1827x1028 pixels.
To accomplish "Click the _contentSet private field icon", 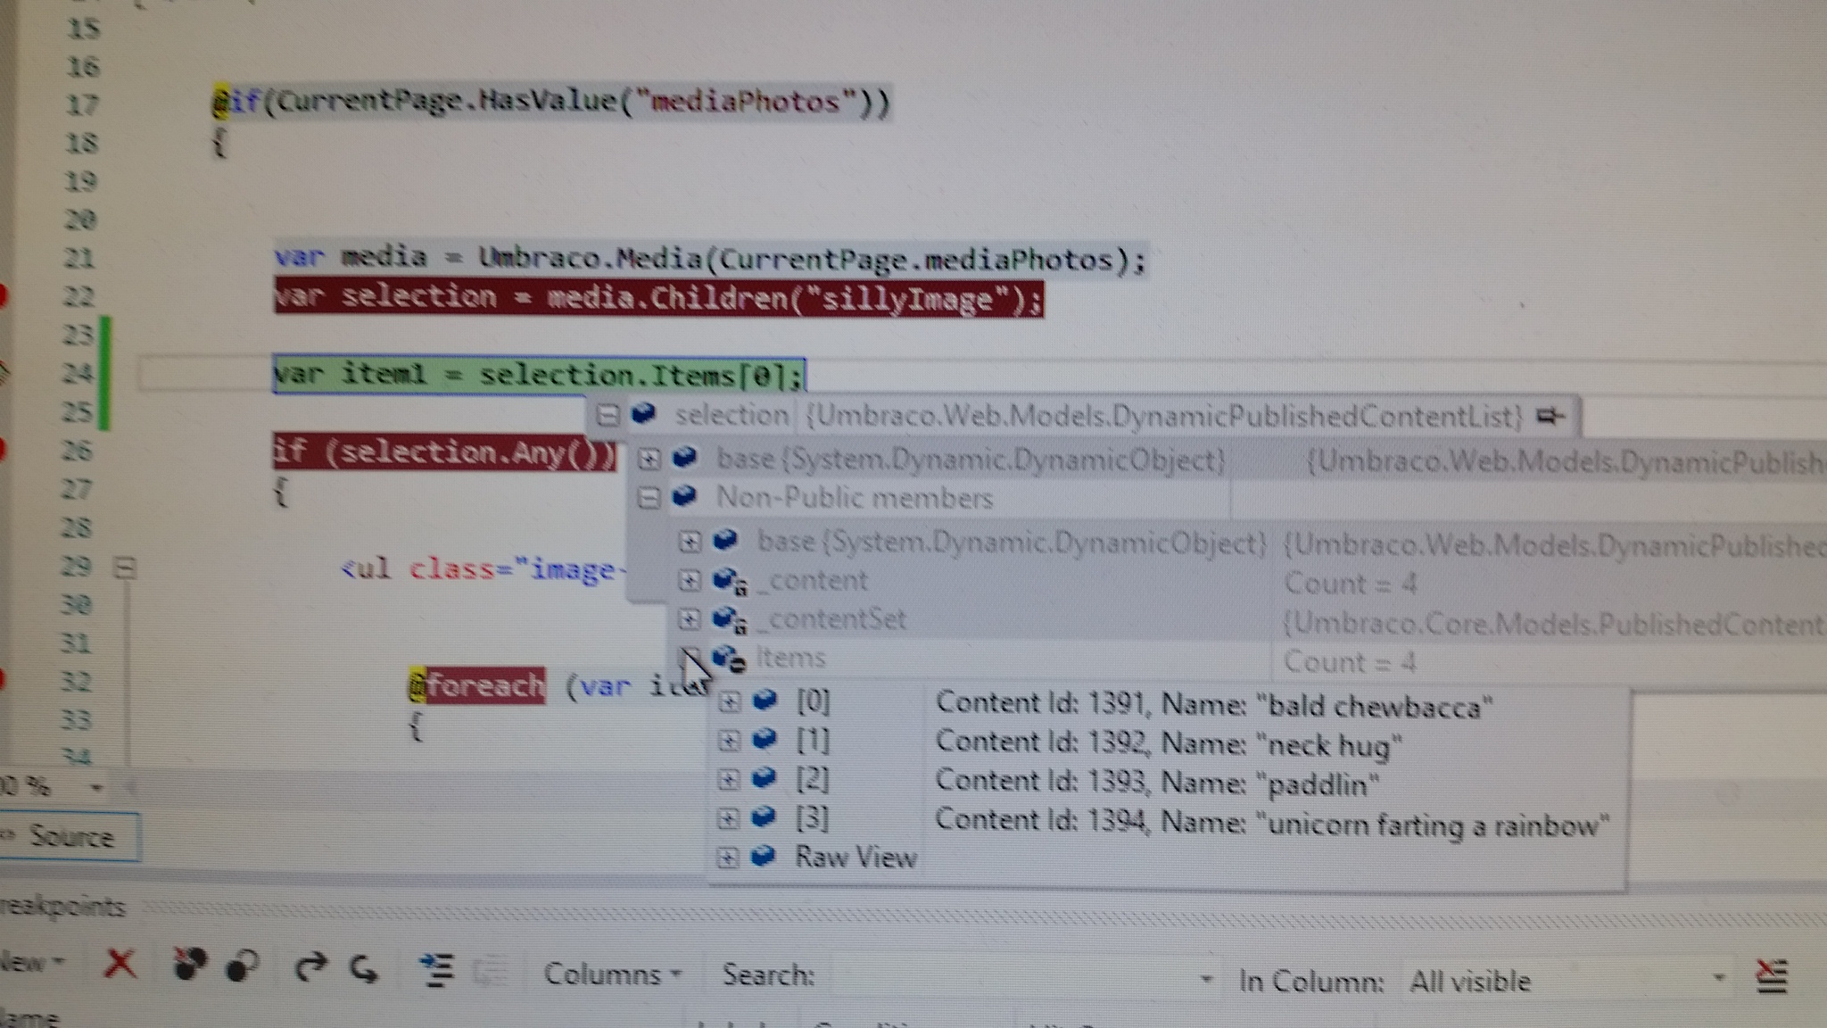I will pos(729,619).
